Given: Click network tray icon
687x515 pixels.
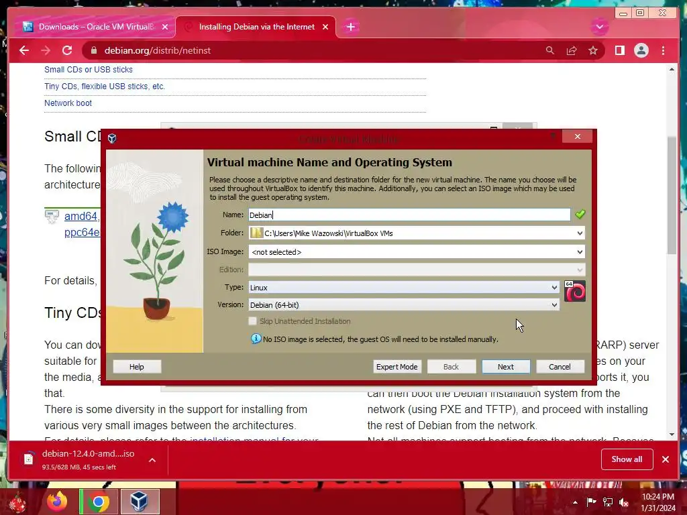Looking at the screenshot, I should (x=608, y=502).
